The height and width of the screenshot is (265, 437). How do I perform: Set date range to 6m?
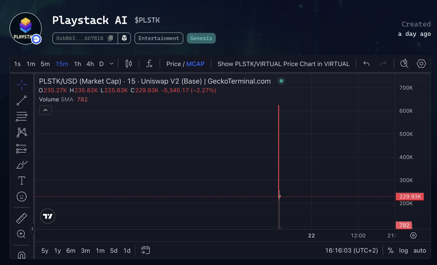point(71,250)
